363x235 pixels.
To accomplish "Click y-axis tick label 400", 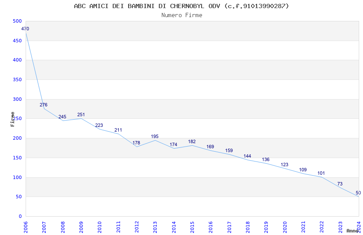I will pyautogui.click(x=18, y=60).
